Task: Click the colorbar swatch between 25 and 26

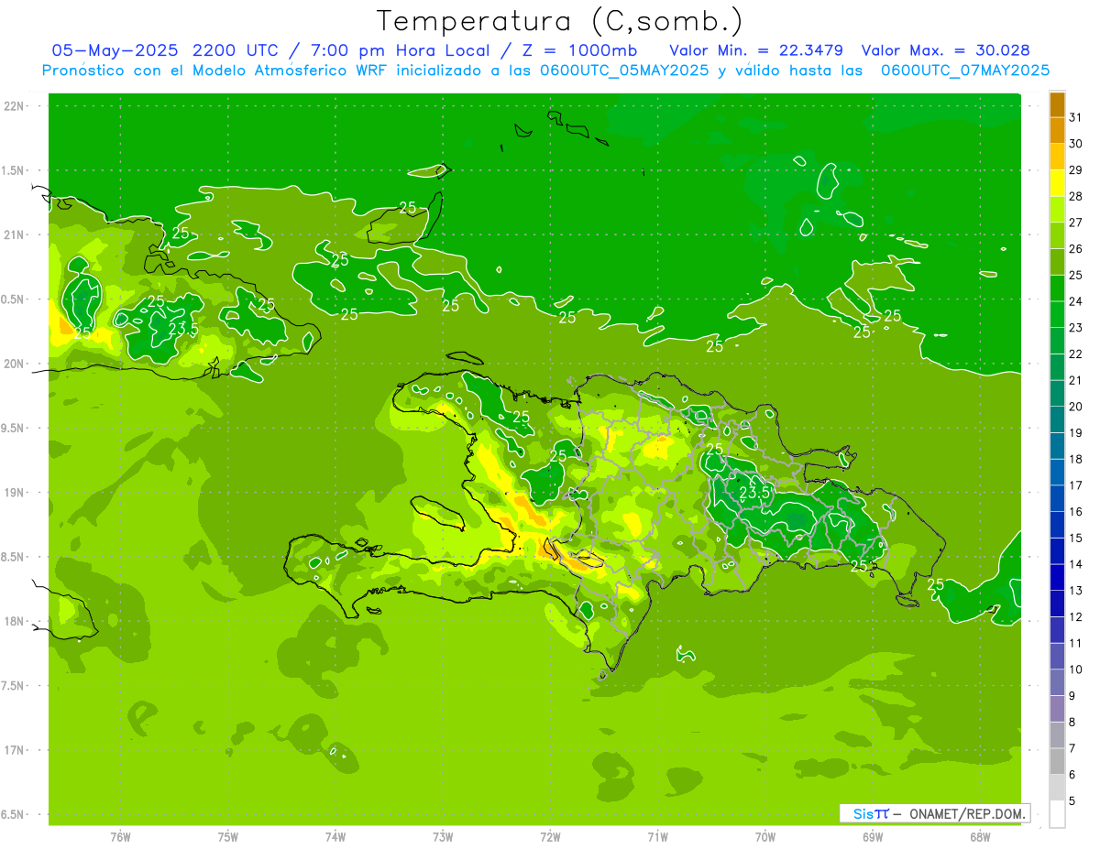Action: tap(1057, 262)
